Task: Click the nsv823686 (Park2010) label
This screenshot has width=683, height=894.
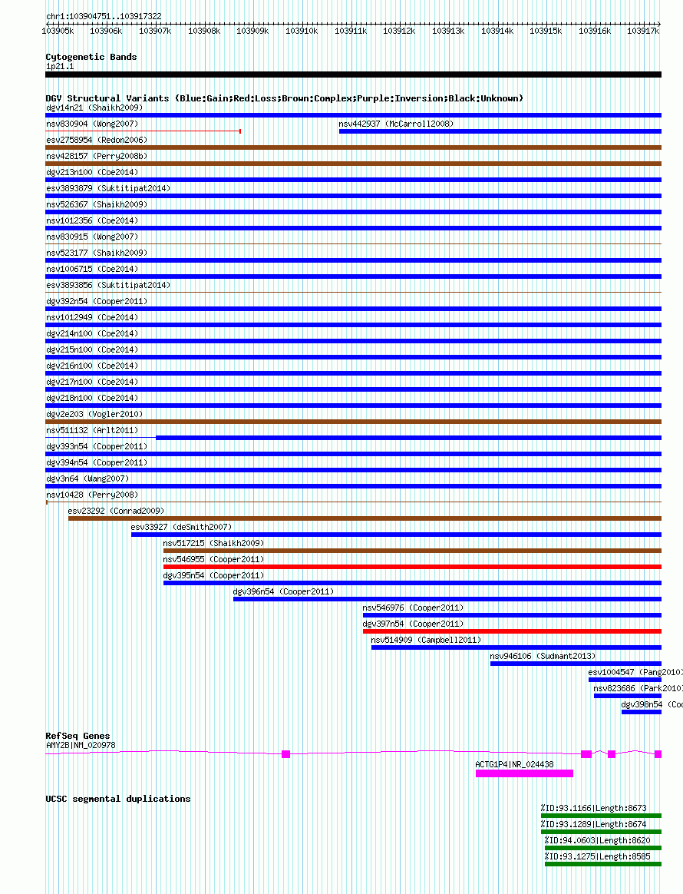Action: click(638, 689)
